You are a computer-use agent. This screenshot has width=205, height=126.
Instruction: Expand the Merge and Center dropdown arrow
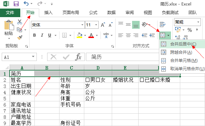[x=169, y=35]
